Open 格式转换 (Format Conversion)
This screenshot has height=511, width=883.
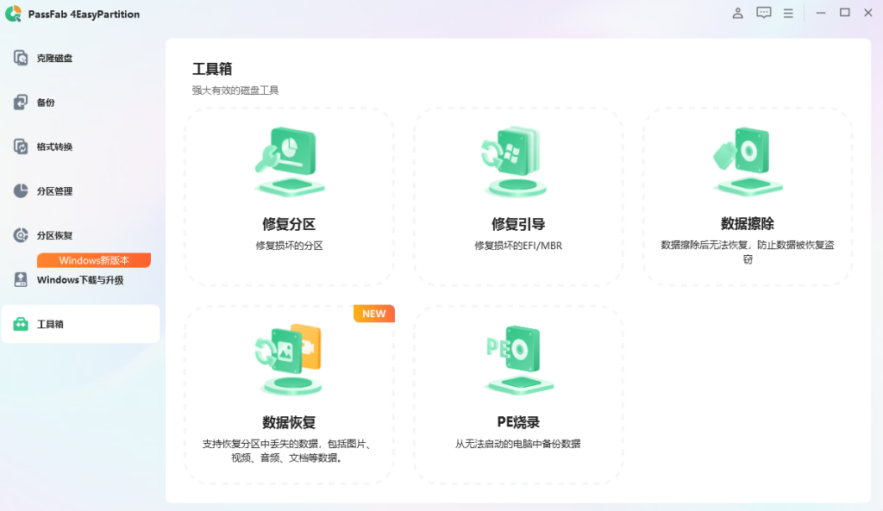coord(57,146)
